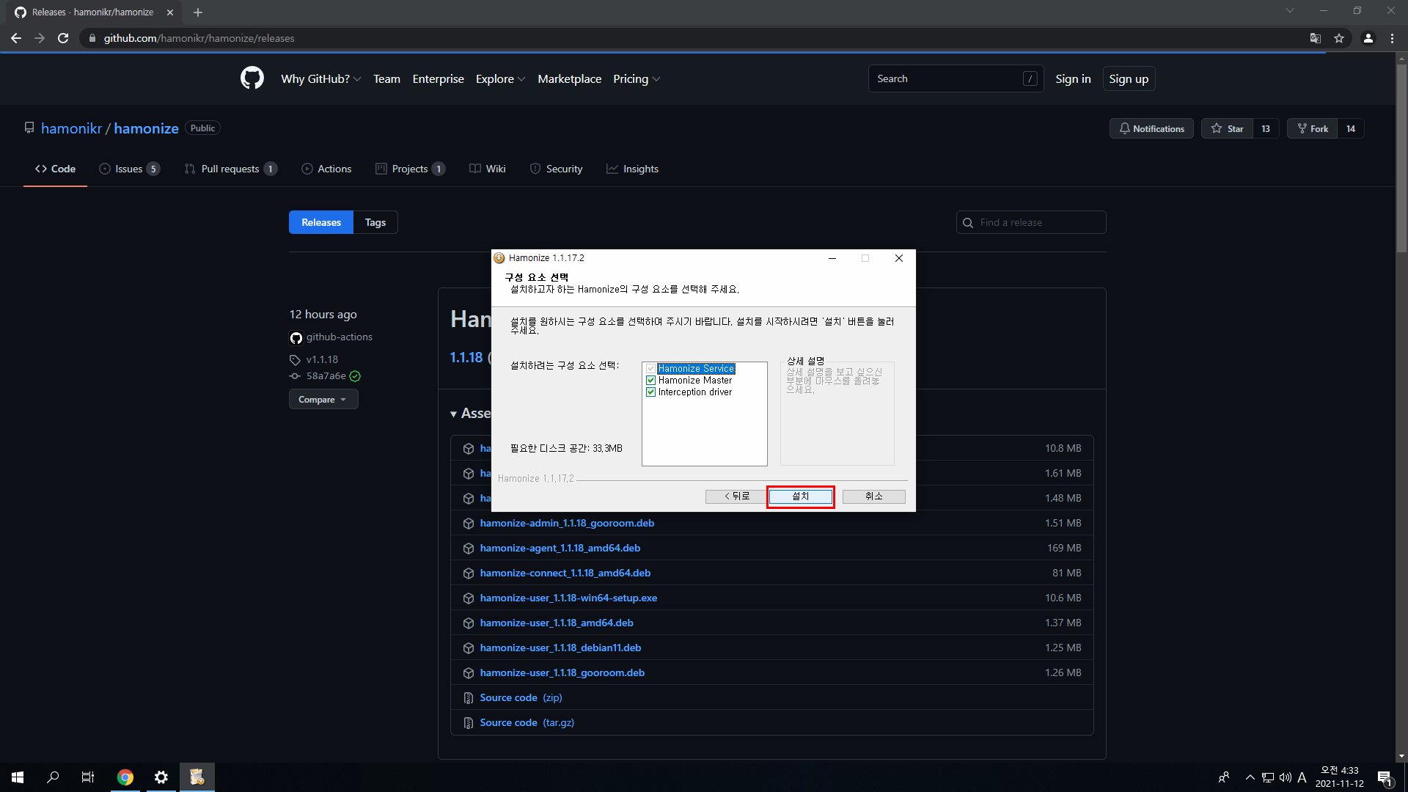Expand the Explore dropdown
The height and width of the screenshot is (792, 1408).
500,78
